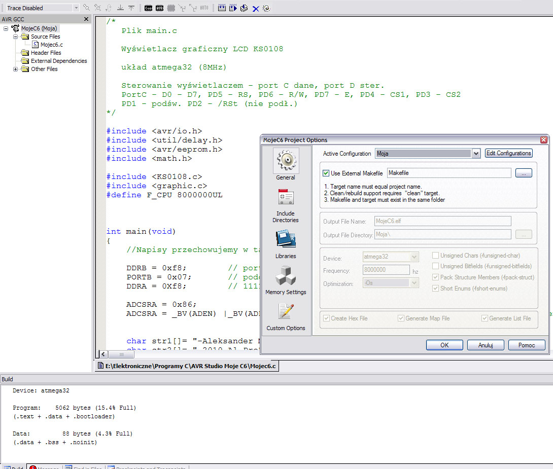Open the Active Configuration dropdown
The height and width of the screenshot is (469, 553).
pyautogui.click(x=475, y=154)
